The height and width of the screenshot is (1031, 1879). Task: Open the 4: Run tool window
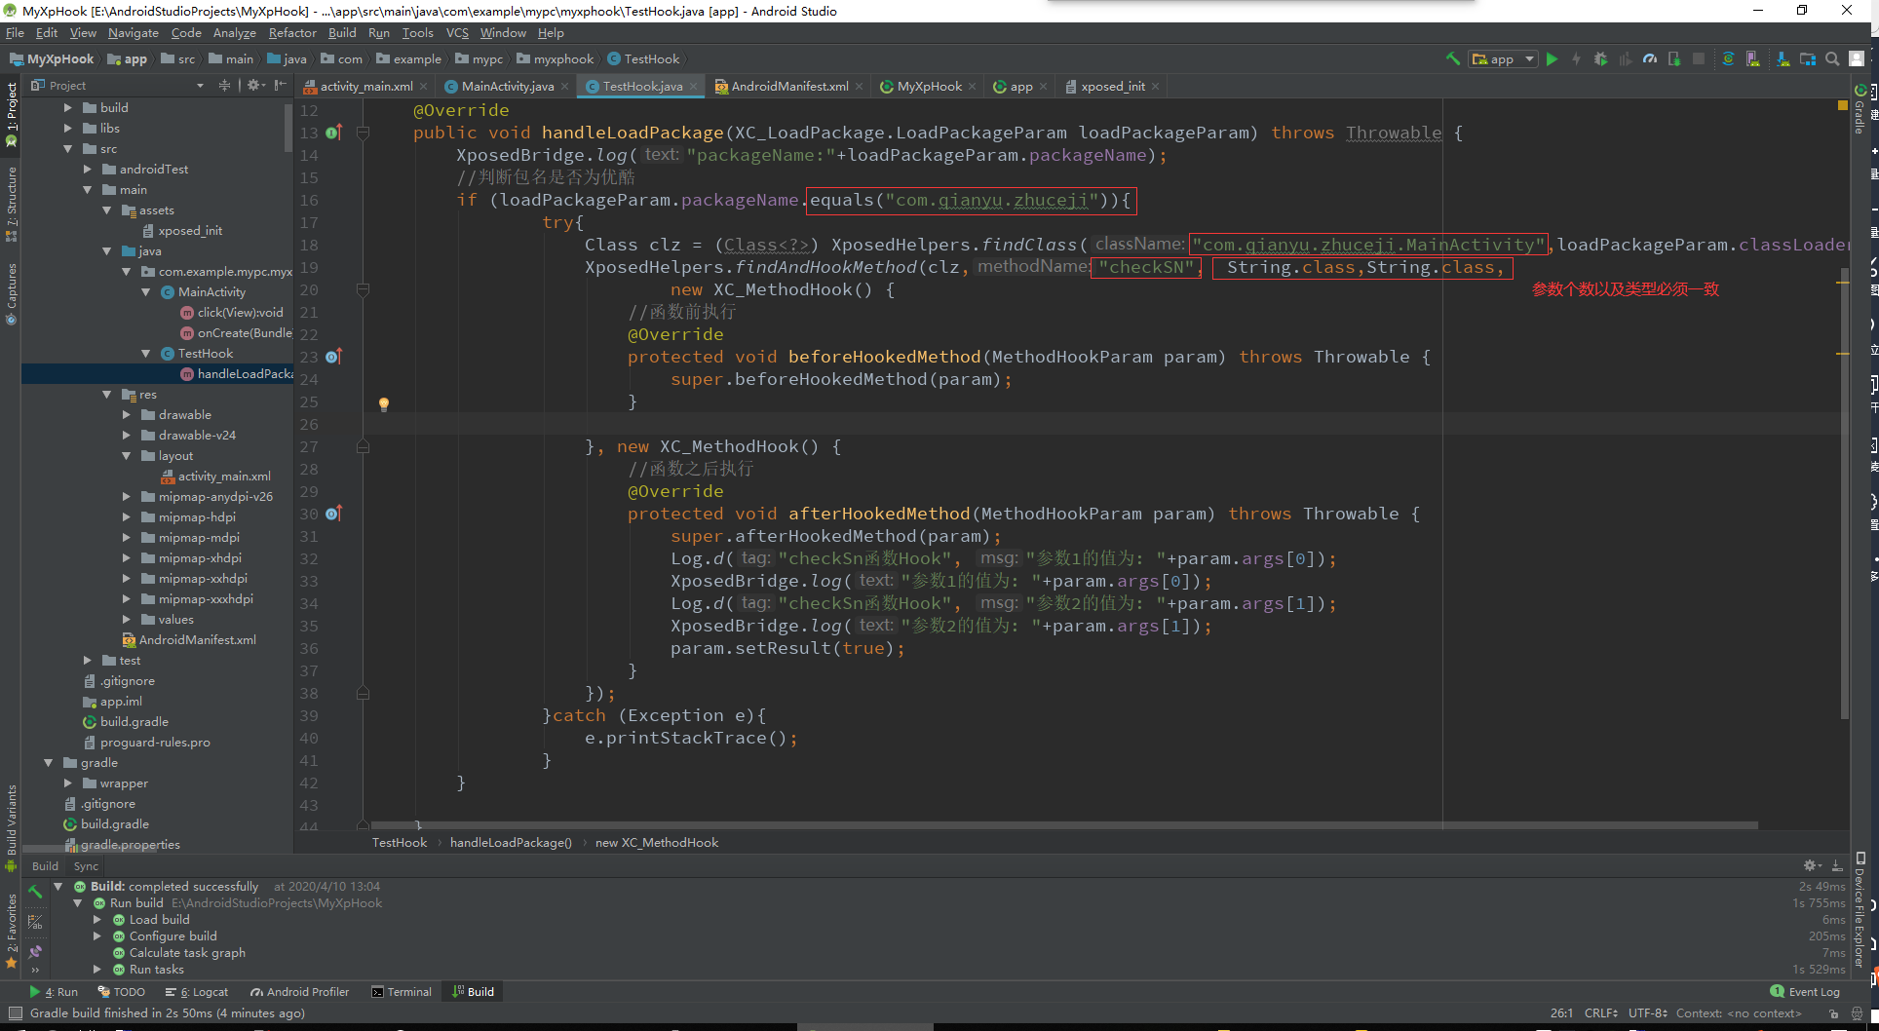click(55, 992)
